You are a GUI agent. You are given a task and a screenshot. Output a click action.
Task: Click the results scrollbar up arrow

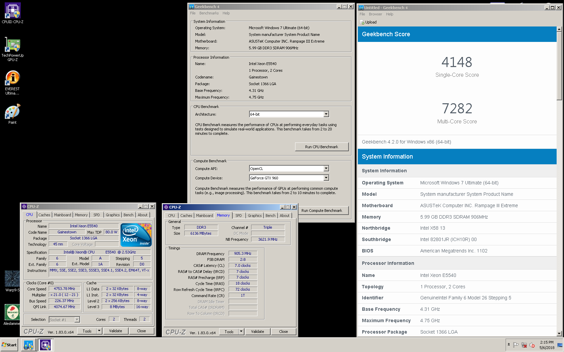[559, 29]
